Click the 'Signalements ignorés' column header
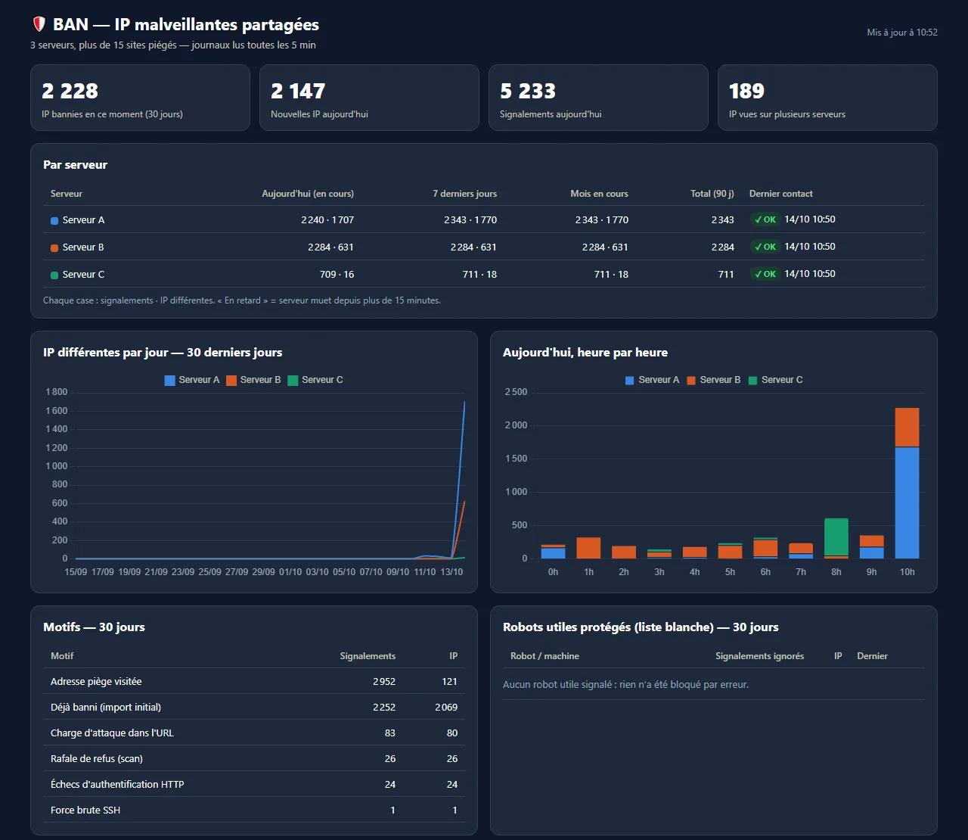 760,656
